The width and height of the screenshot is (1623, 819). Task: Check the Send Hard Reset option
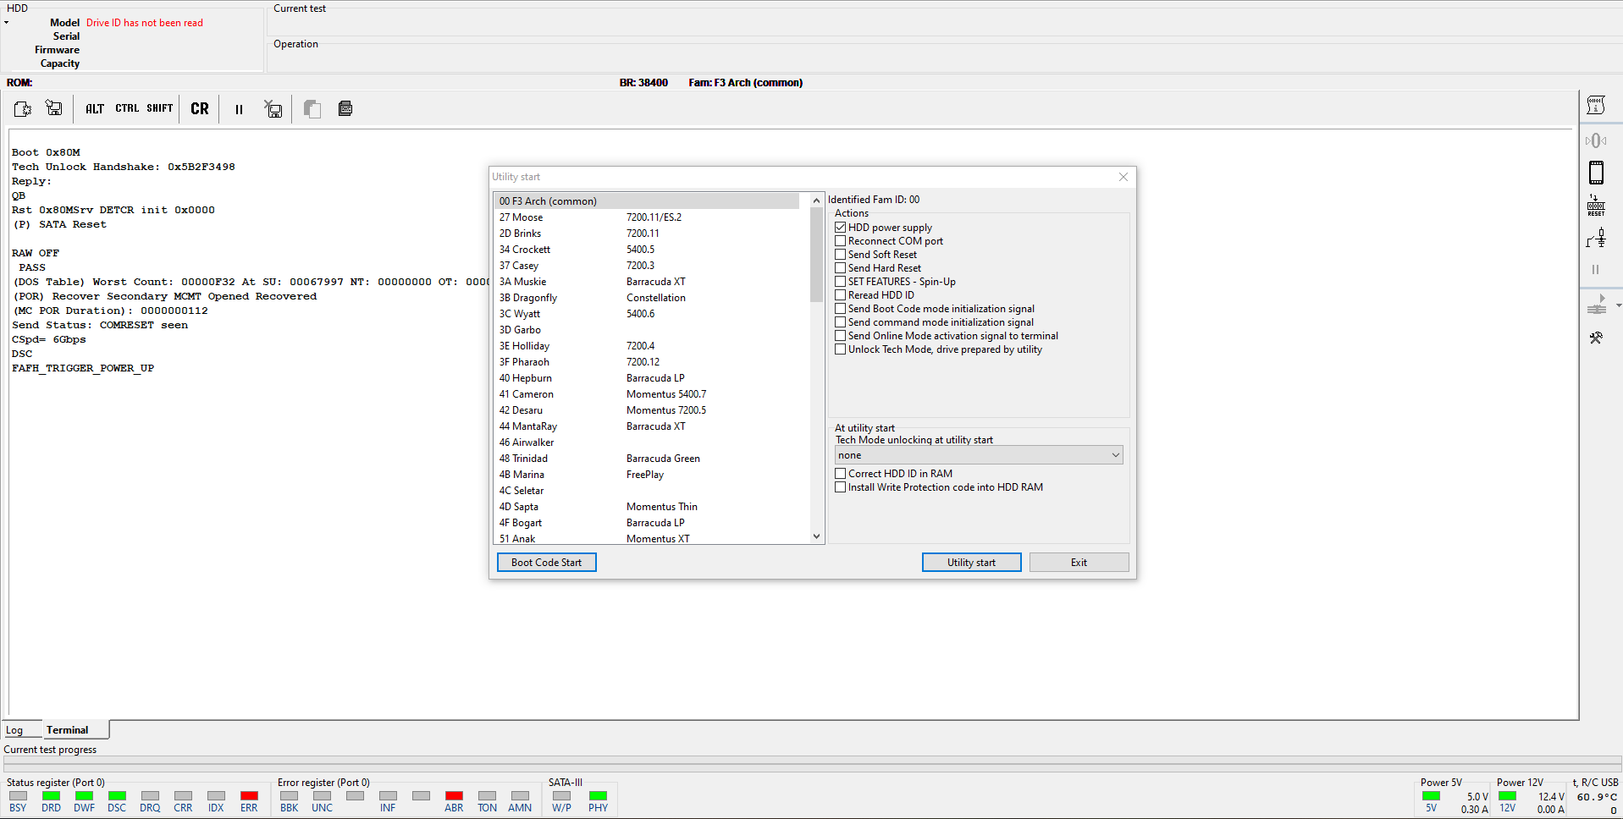tap(841, 268)
